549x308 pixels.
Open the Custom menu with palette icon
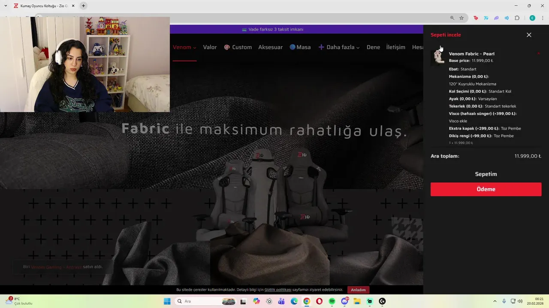[238, 47]
